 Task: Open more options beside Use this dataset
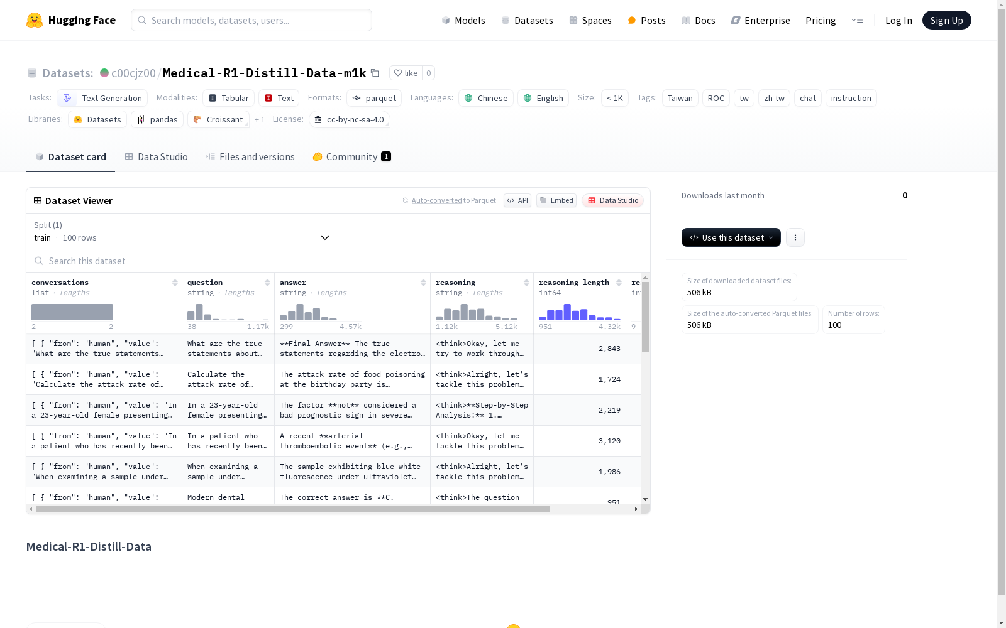795,237
